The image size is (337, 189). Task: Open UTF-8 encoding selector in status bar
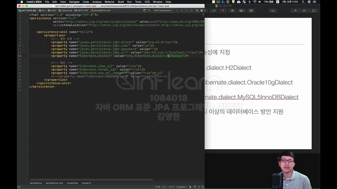pyautogui.click(x=172, y=187)
